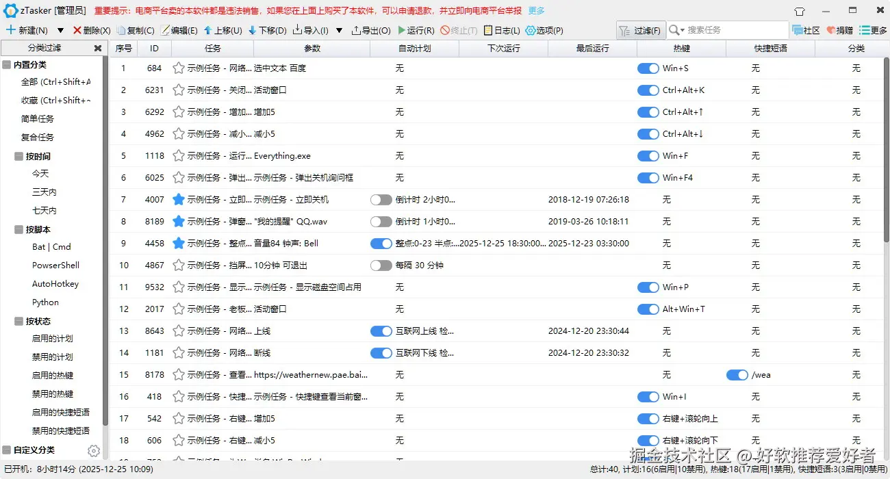Toggle the 过滤(F) filter button

click(x=641, y=30)
